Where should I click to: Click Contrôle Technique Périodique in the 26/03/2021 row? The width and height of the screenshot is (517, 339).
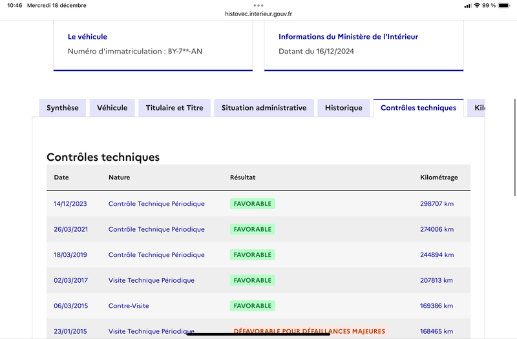pyautogui.click(x=156, y=229)
